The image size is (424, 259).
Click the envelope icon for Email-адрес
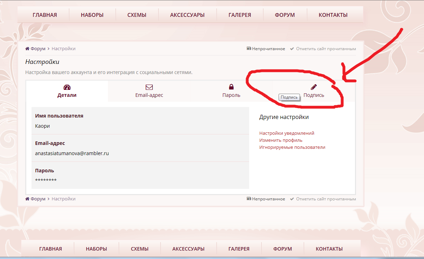[149, 87]
